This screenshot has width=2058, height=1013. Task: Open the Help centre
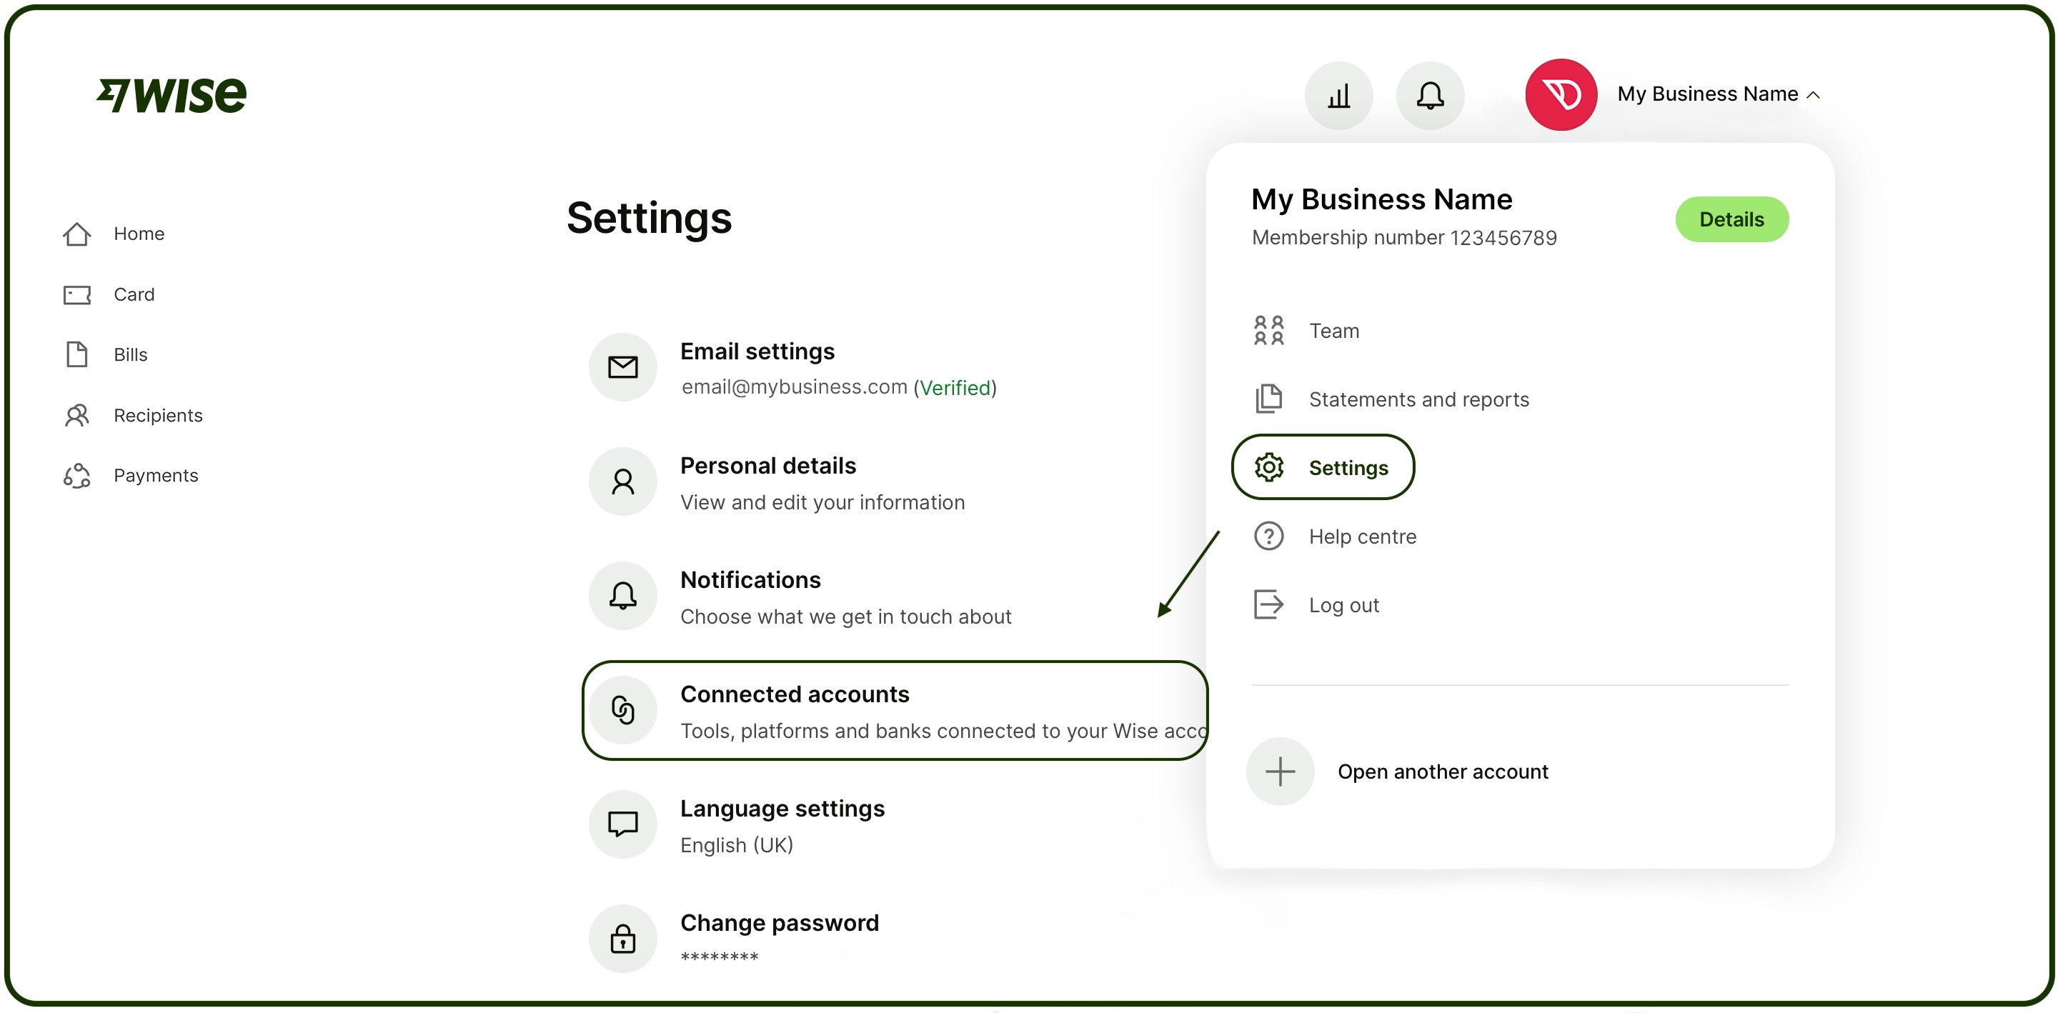1361,536
